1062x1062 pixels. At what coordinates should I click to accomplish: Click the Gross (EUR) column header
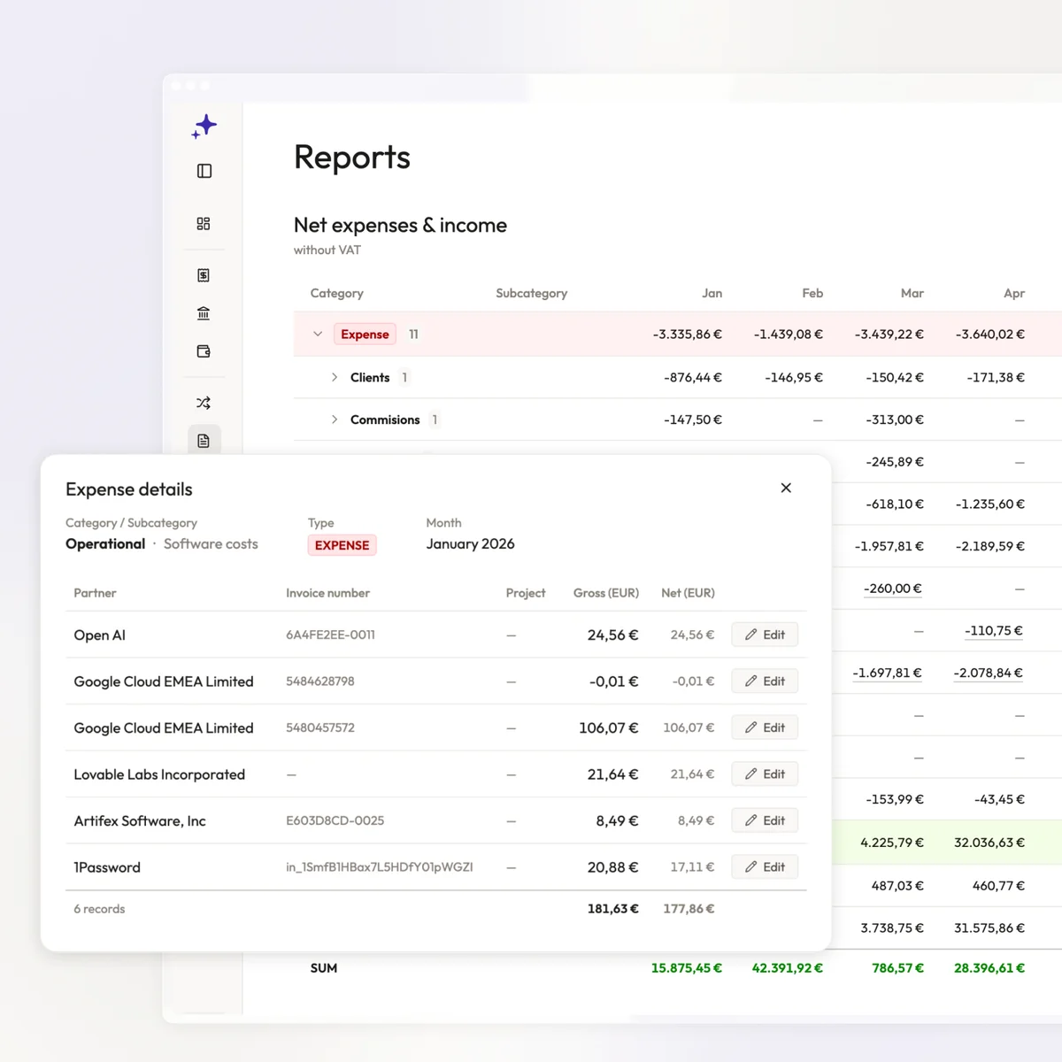(x=606, y=593)
